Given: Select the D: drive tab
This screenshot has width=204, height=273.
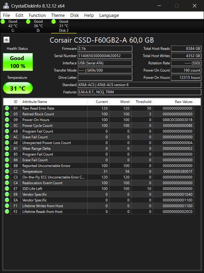Looking at the screenshot, I should point(38,26).
